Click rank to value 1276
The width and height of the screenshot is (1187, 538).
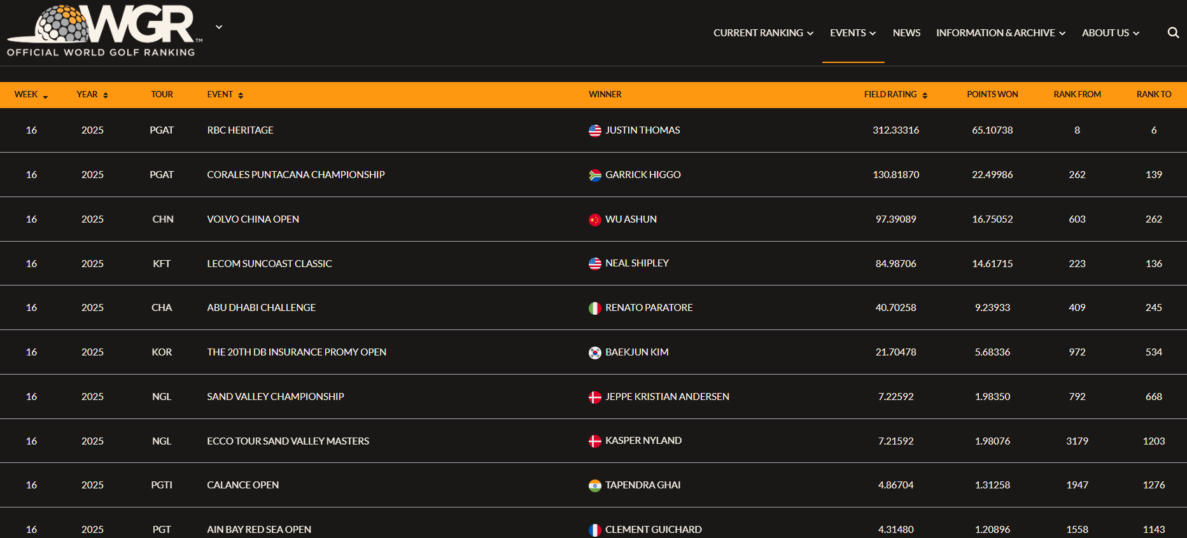[1154, 485]
